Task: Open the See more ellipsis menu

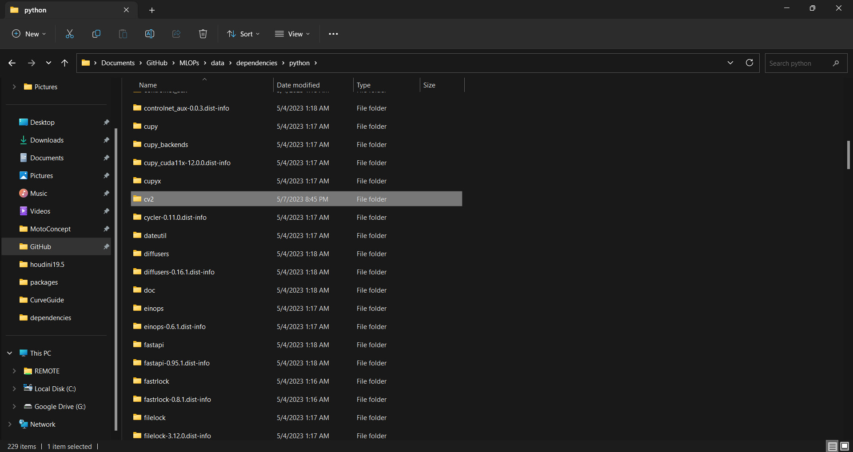Action: coord(333,34)
